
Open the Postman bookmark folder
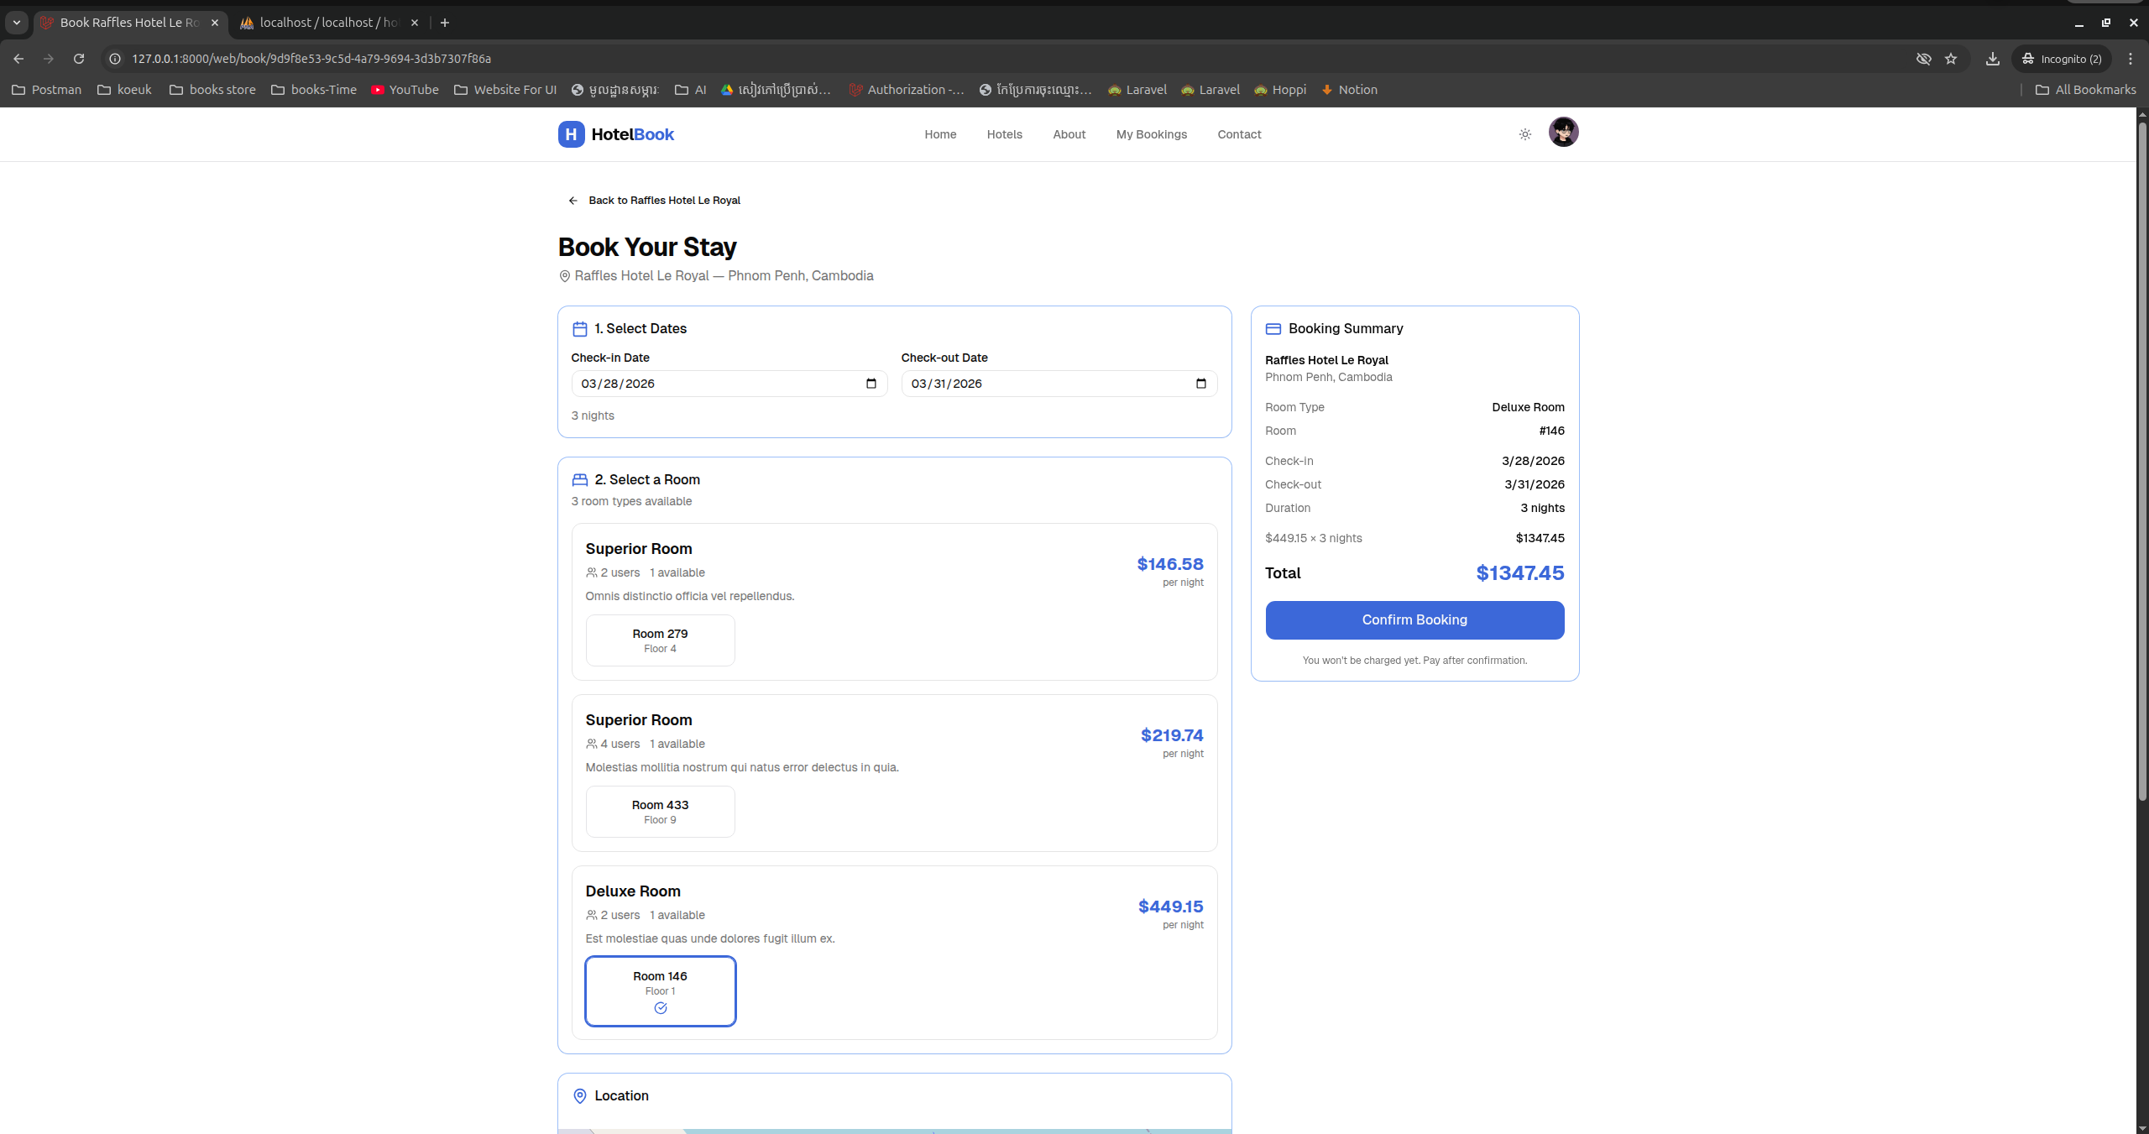tap(47, 90)
